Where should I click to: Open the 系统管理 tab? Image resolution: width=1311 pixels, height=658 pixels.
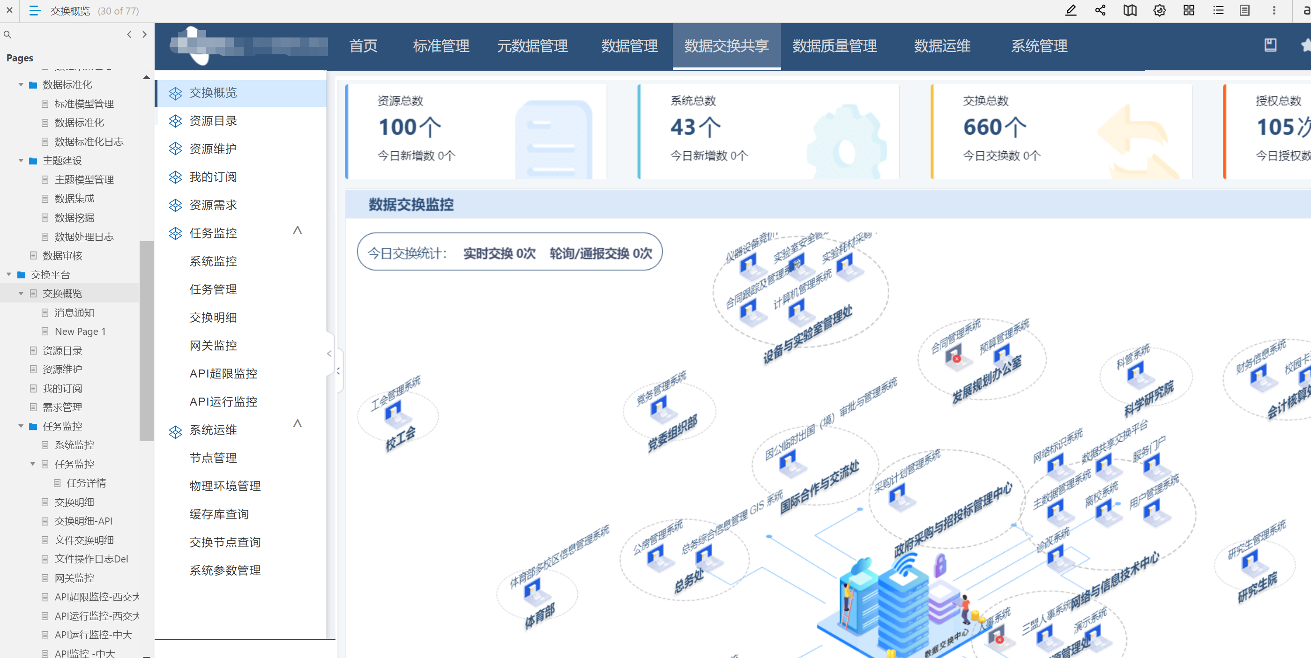tap(1039, 46)
